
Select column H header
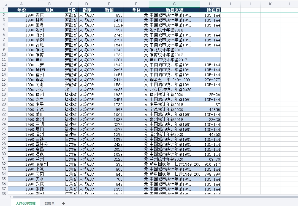(x=210, y=4)
